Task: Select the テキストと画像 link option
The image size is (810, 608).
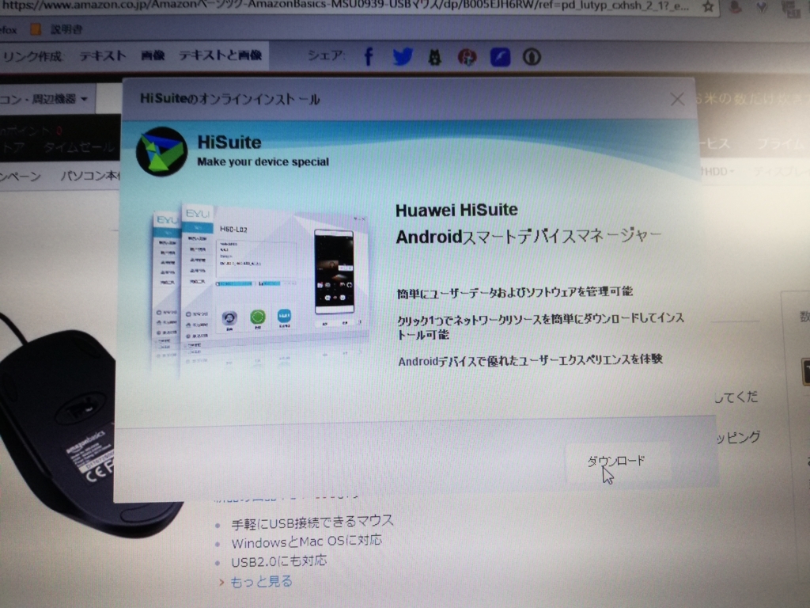Action: click(x=221, y=55)
